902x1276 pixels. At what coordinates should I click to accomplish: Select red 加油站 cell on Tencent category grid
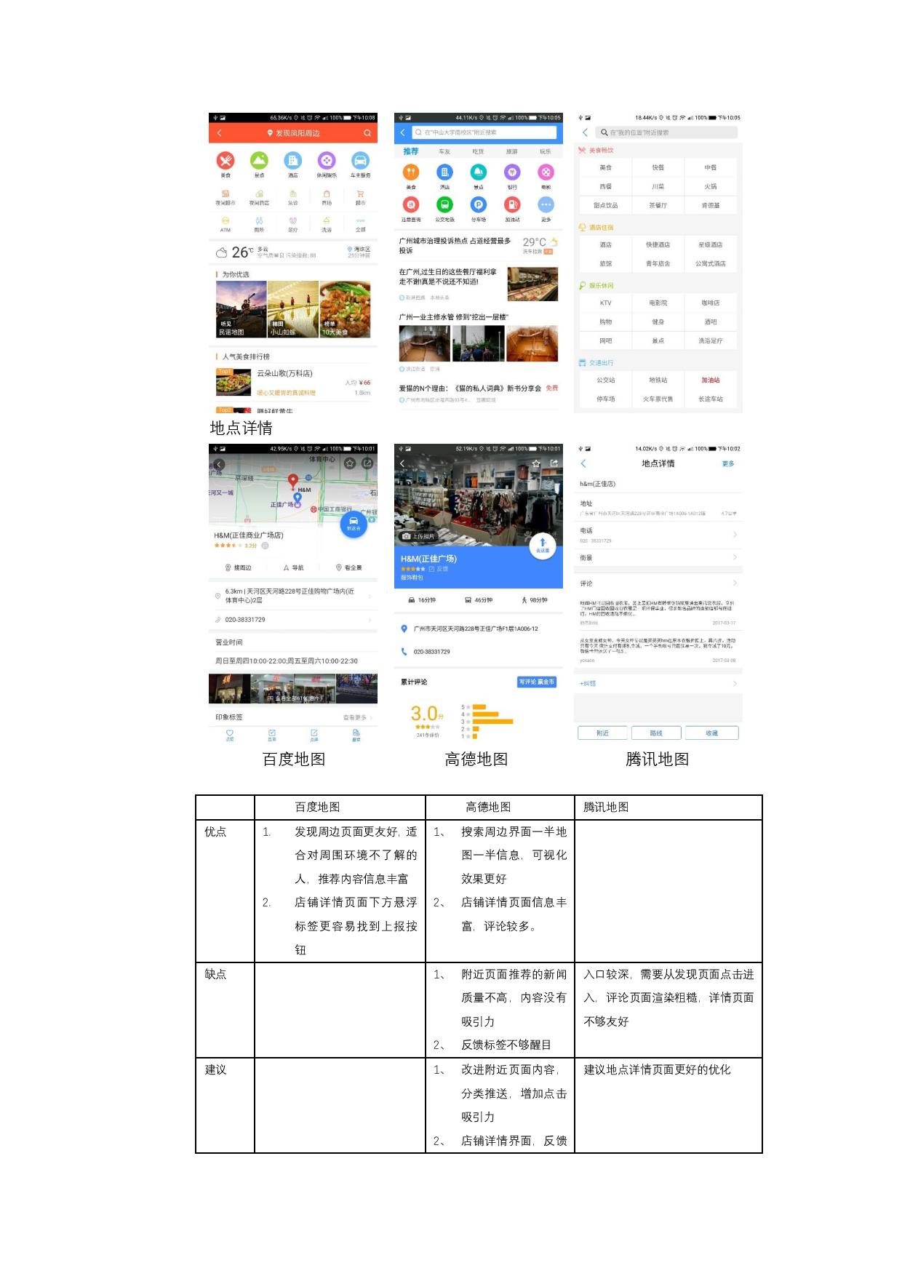[710, 380]
